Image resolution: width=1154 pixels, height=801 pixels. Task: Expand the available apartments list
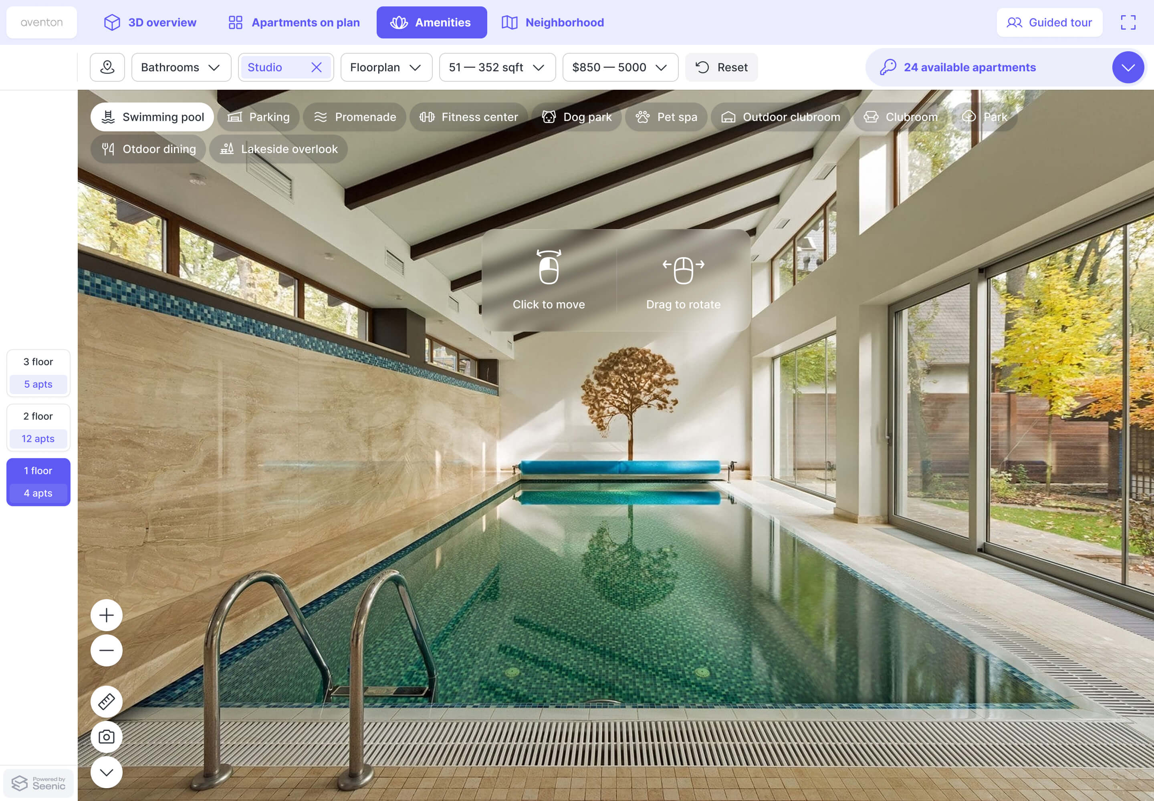pos(1128,67)
